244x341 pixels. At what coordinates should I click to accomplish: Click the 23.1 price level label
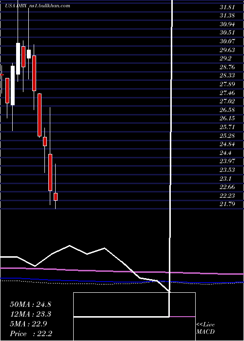(x=225, y=179)
